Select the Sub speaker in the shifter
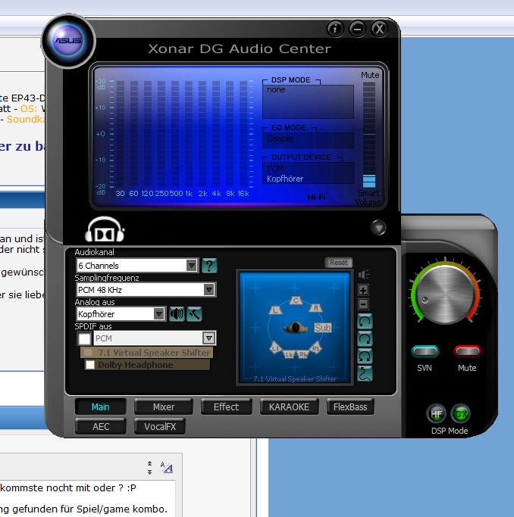 point(322,328)
